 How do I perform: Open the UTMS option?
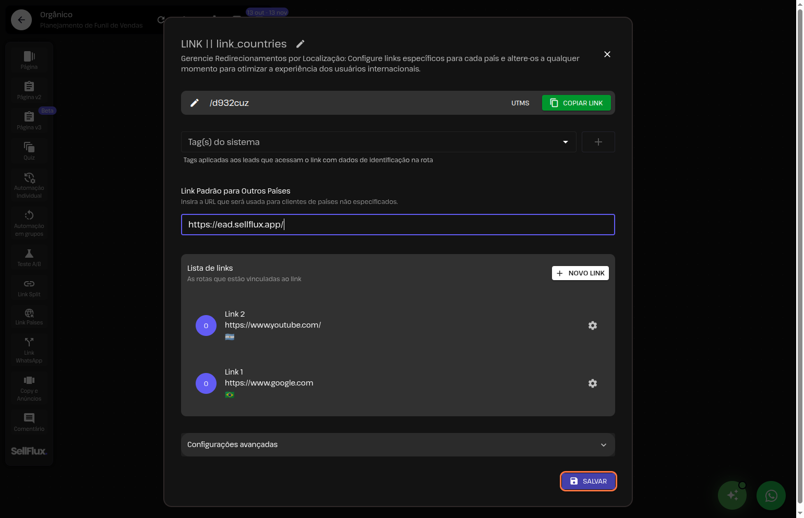click(520, 103)
